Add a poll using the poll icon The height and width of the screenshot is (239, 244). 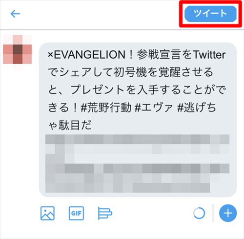(105, 213)
